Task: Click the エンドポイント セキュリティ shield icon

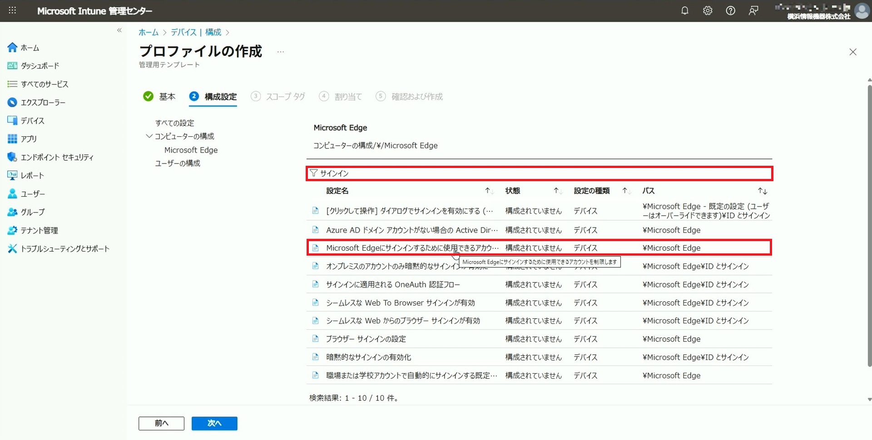Action: pos(12,157)
